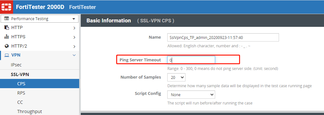Click the Ping Server Timeout label
Viewport: 324px width, 115px height.
tap(140, 60)
